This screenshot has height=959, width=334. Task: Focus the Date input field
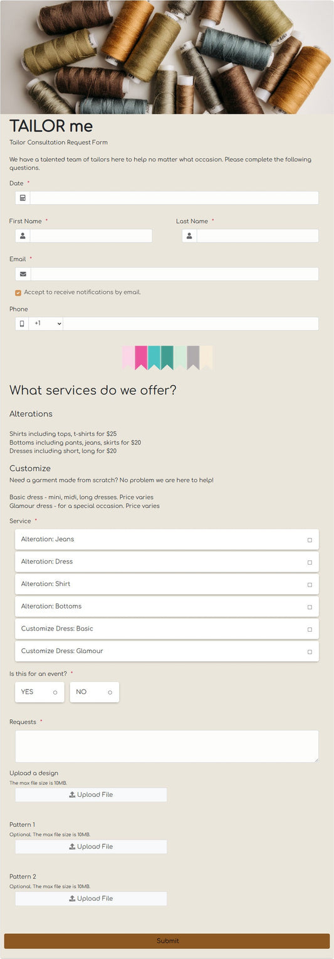click(x=174, y=198)
